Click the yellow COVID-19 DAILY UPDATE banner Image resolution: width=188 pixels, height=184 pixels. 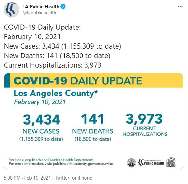coord(93,80)
